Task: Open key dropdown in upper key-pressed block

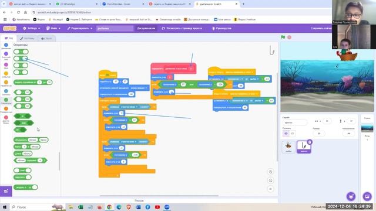Action: pyautogui.click(x=129, y=107)
